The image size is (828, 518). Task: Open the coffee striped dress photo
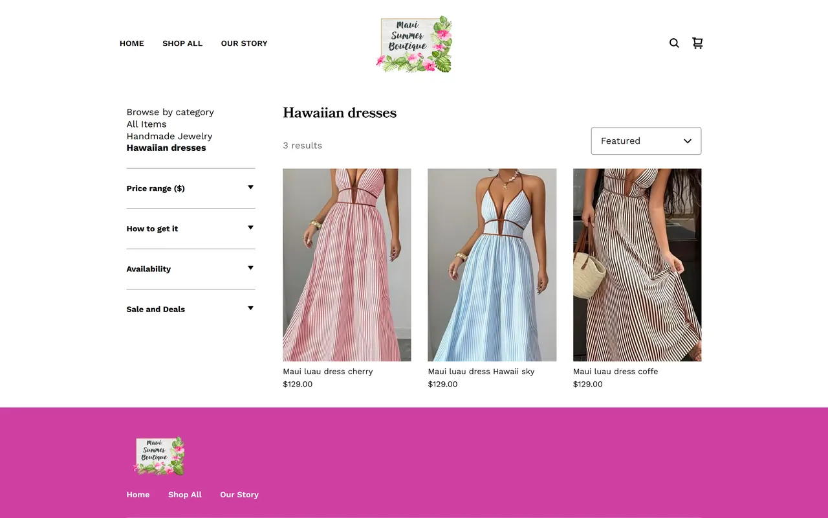point(637,265)
